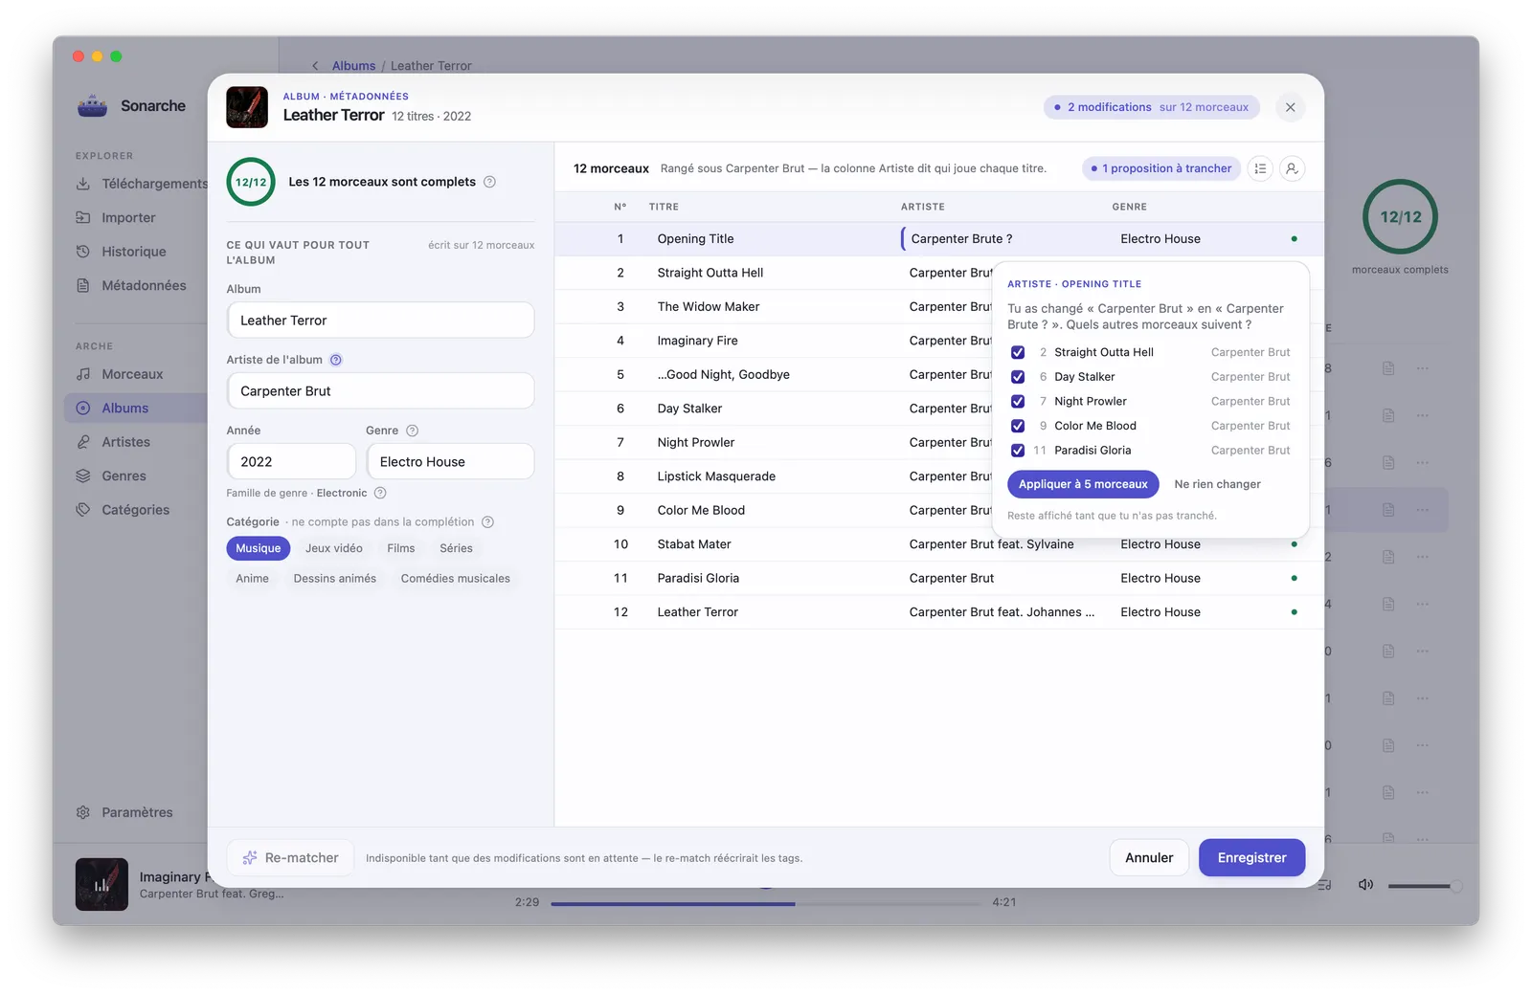Click Appliquer à 5 morceaux button

click(x=1083, y=484)
